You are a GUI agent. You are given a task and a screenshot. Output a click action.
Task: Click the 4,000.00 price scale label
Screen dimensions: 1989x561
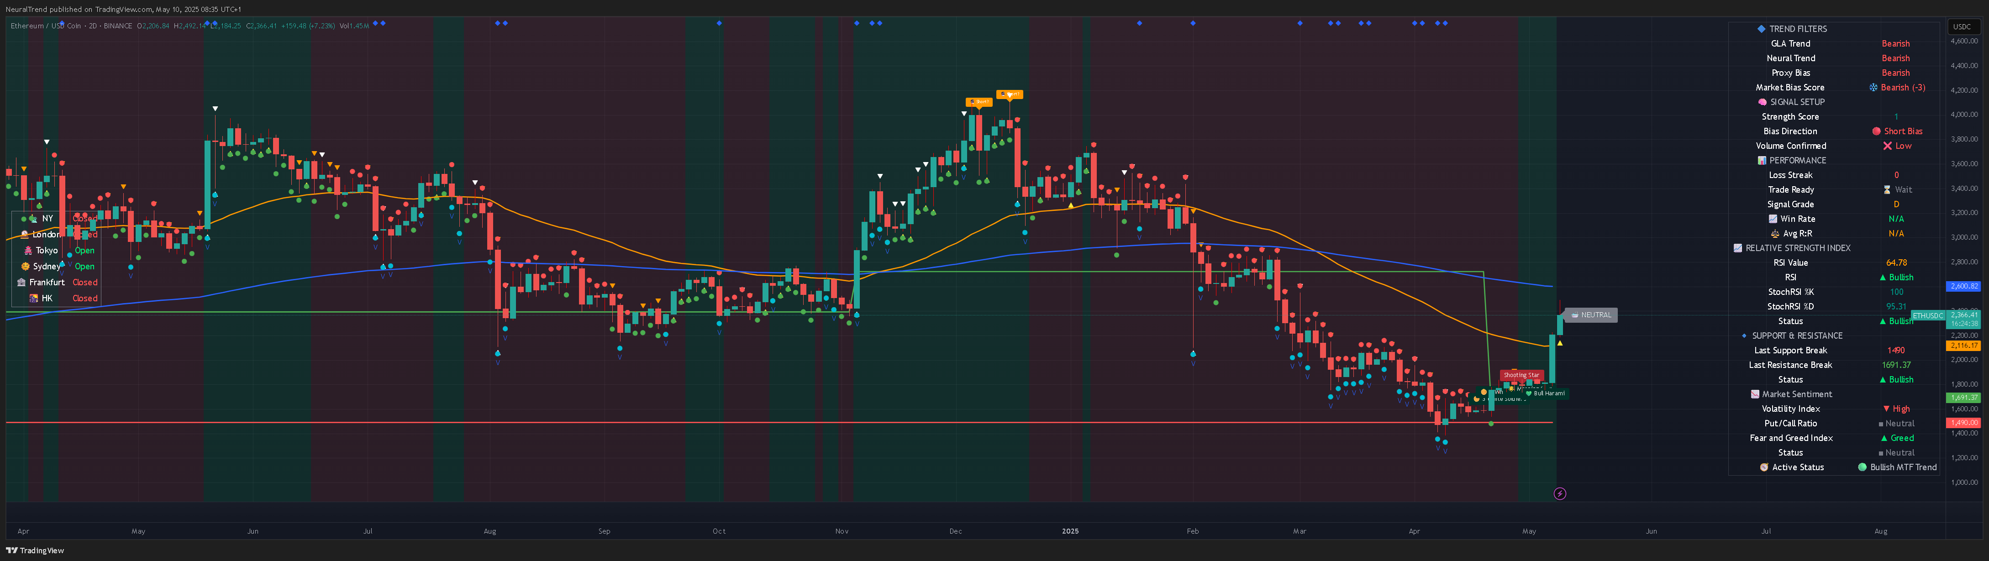tap(1963, 114)
